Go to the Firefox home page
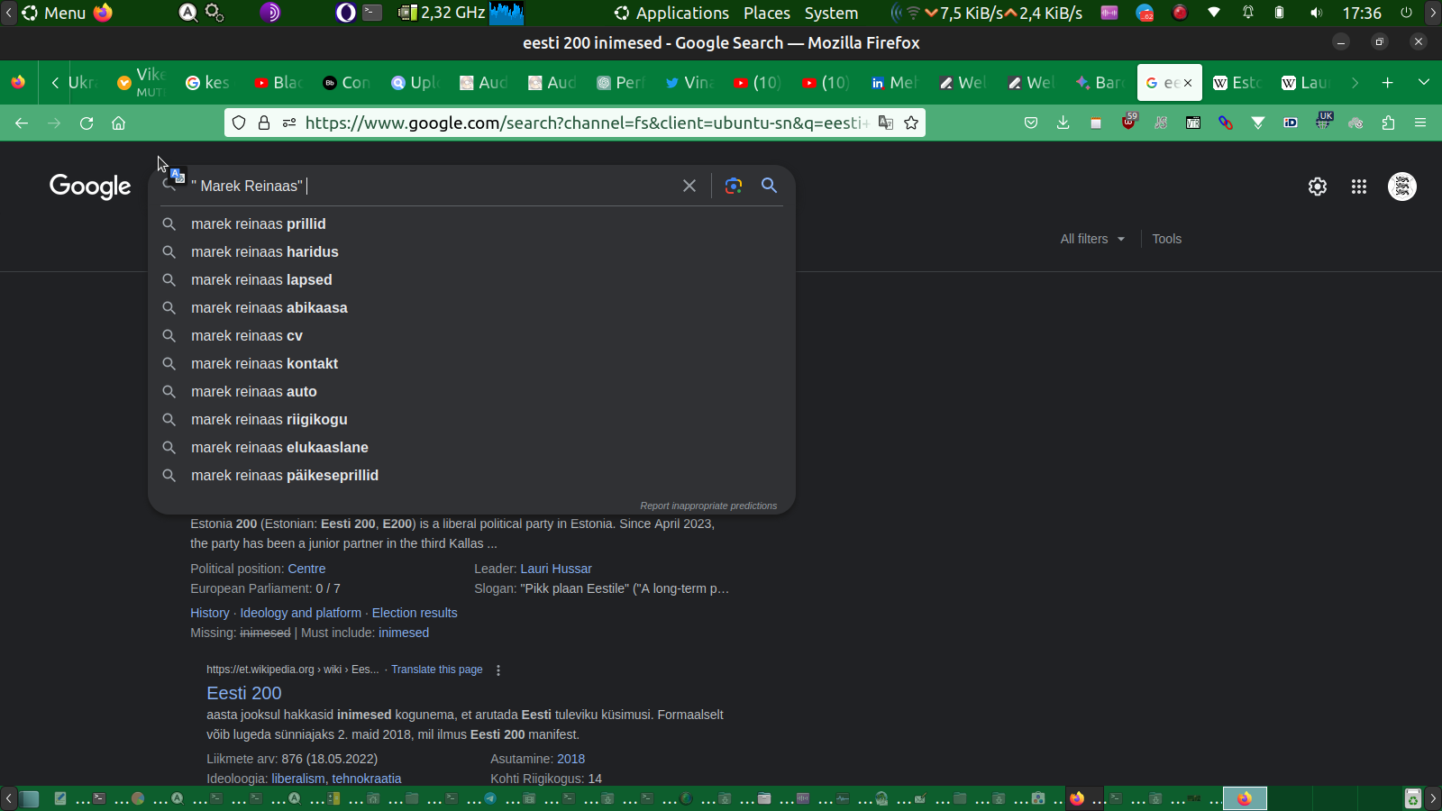 (x=118, y=123)
